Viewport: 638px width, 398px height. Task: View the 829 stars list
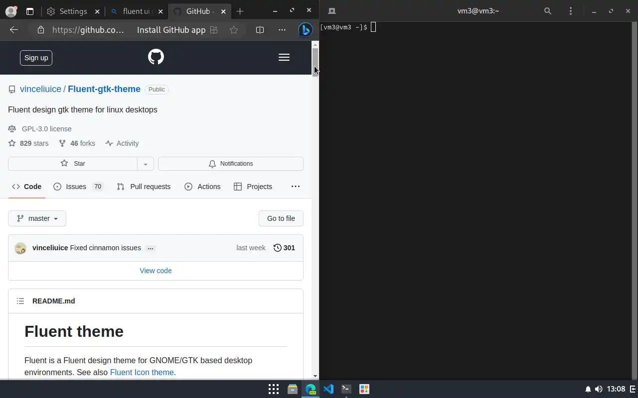click(x=28, y=143)
